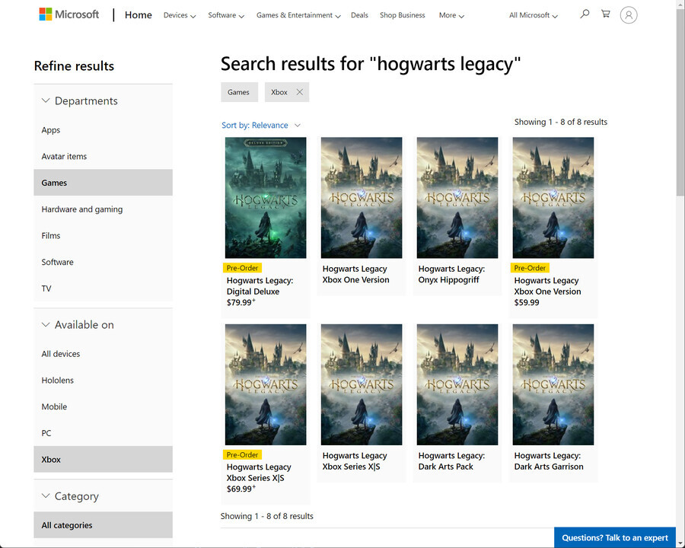The height and width of the screenshot is (548, 685).
Task: Select All categories
Action: [x=103, y=525]
